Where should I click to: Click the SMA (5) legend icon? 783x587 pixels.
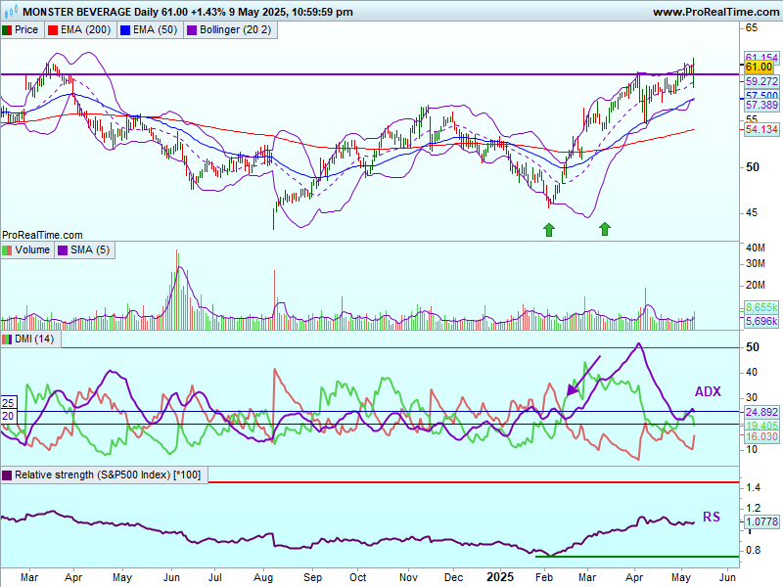click(x=62, y=250)
